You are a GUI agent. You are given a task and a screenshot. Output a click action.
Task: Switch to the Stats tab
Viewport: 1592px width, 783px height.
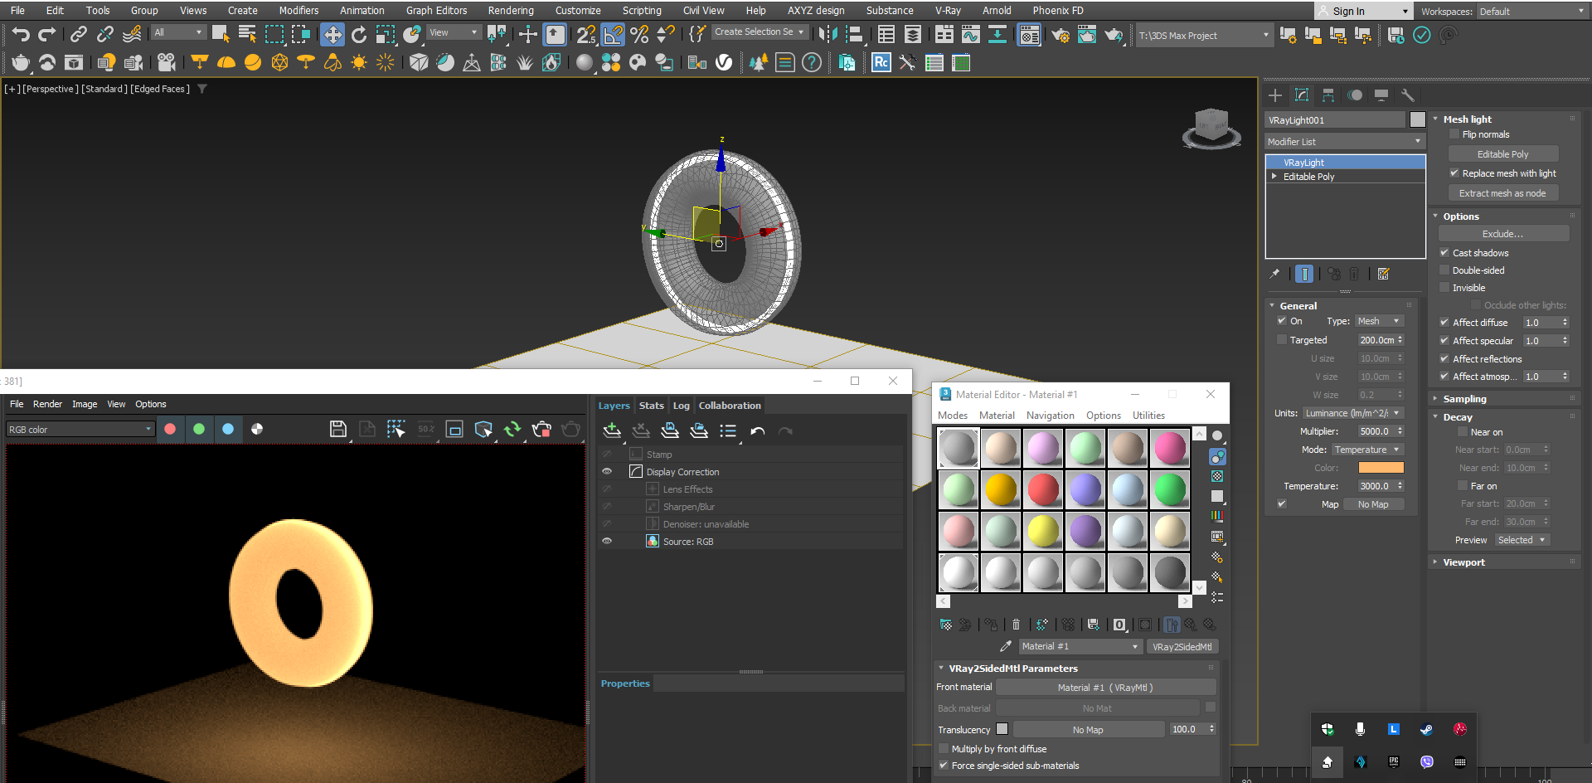(x=651, y=406)
